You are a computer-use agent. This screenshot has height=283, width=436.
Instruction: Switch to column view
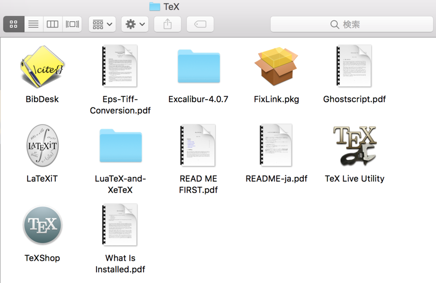tap(52, 24)
